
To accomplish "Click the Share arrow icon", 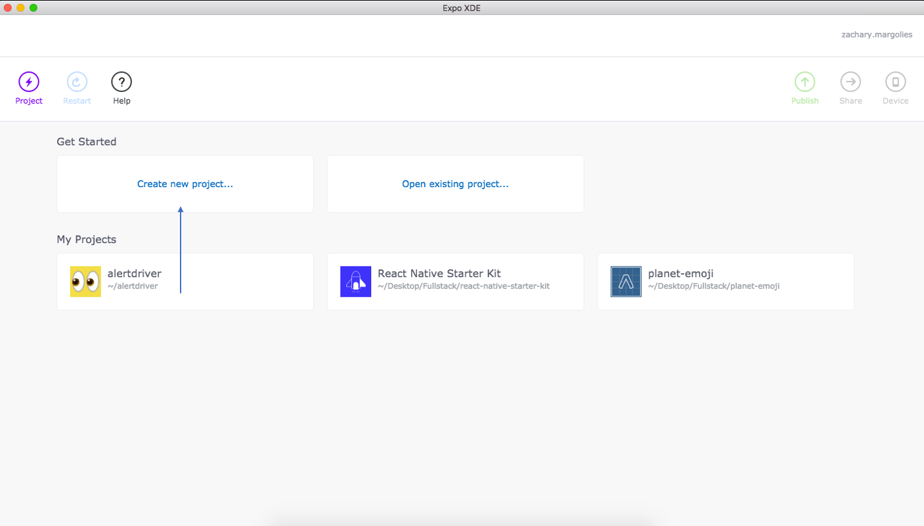I will (x=850, y=82).
